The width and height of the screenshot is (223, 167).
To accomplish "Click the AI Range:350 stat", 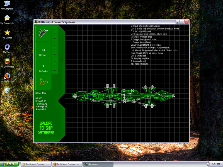I will [x=42, y=107].
